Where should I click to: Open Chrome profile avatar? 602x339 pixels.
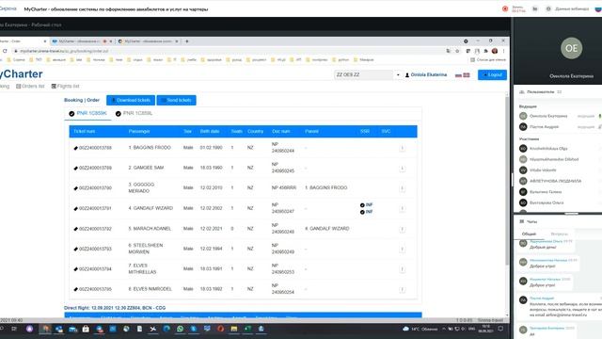tap(495, 51)
